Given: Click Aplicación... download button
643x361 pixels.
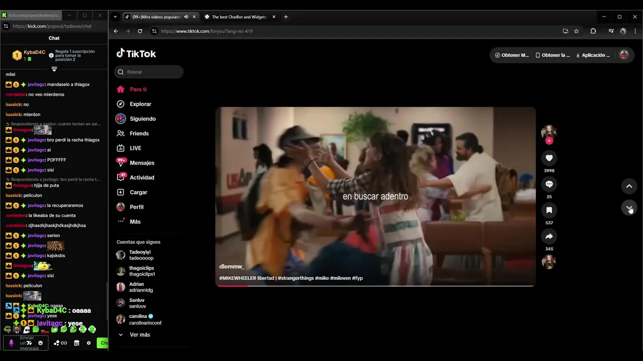Looking at the screenshot, I should pyautogui.click(x=593, y=55).
